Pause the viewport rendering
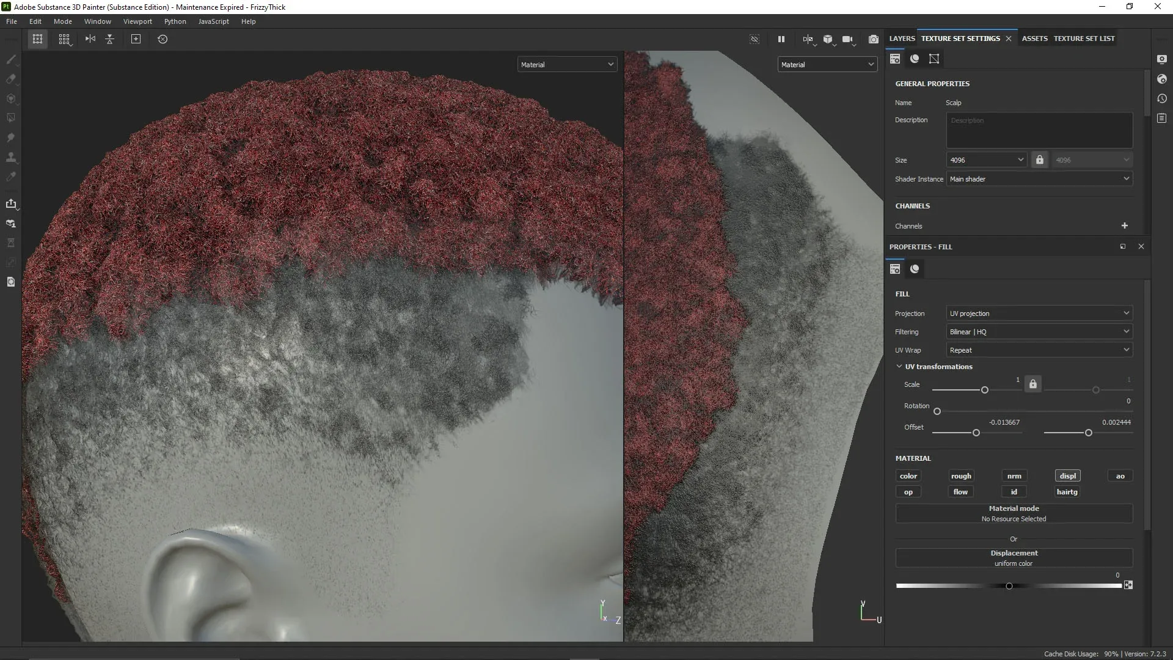This screenshot has height=660, width=1173. [x=781, y=39]
